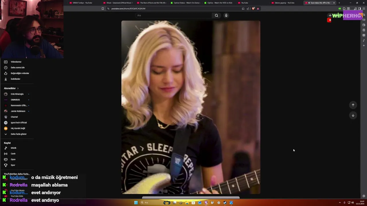
Task: Open the browser hamburger main menu
Action: (x=364, y=9)
